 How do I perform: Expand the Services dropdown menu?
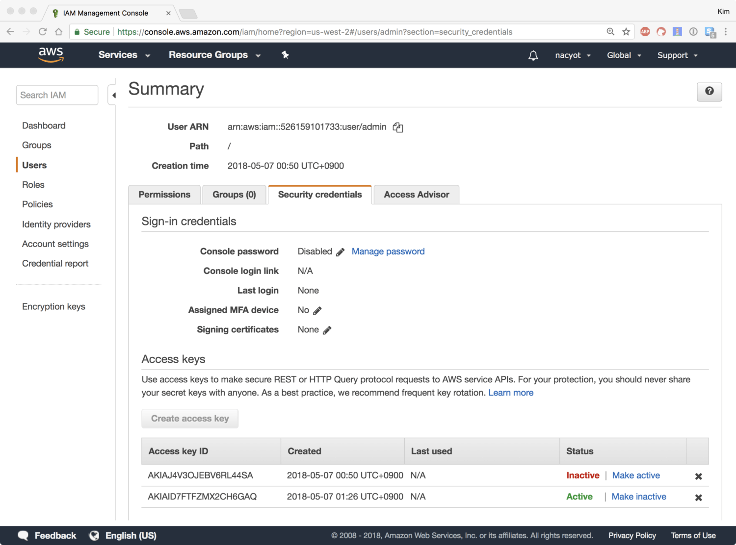click(x=124, y=55)
